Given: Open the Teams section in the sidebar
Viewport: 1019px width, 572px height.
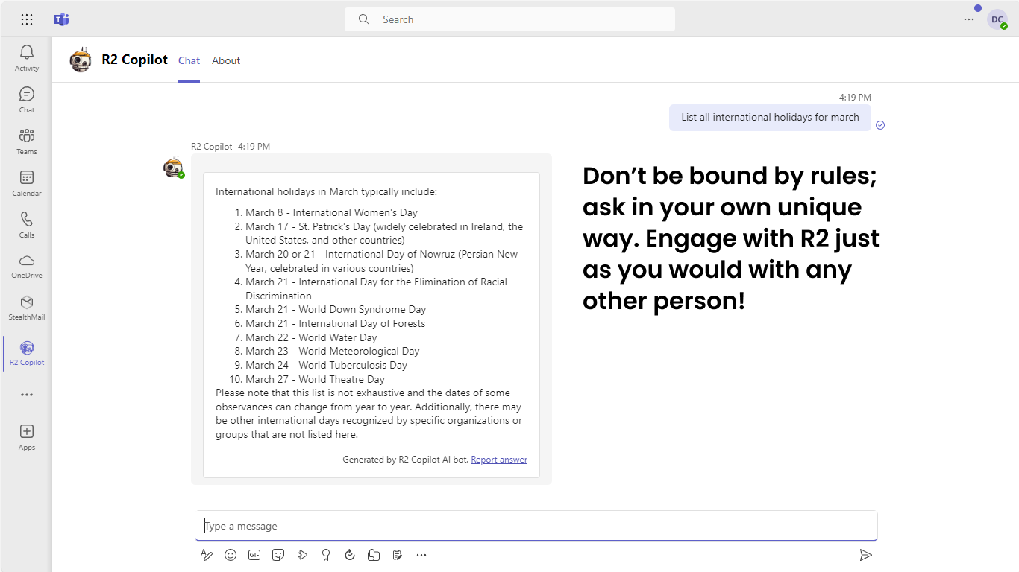Looking at the screenshot, I should click(27, 142).
